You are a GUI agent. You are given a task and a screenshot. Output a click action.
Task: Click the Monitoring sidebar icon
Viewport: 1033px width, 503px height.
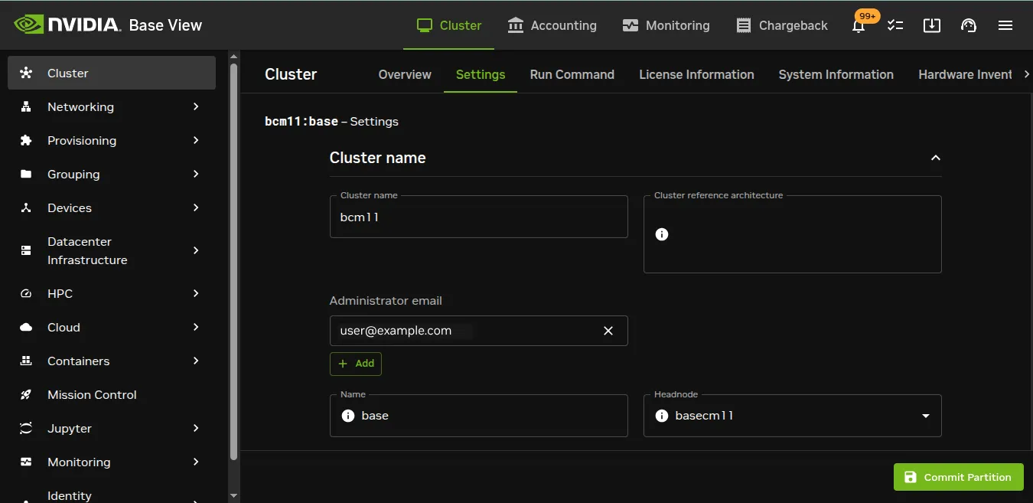[26, 462]
